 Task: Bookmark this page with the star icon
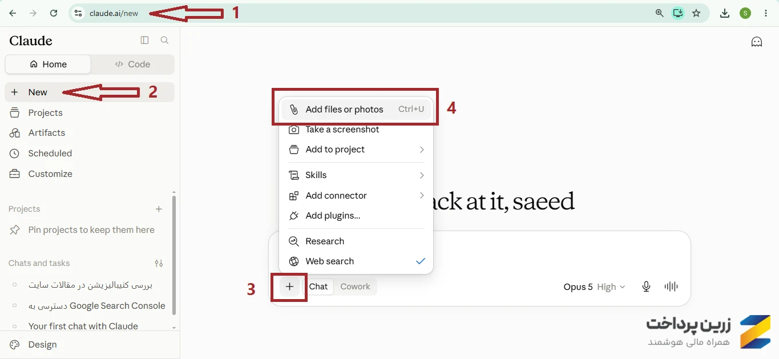point(696,13)
